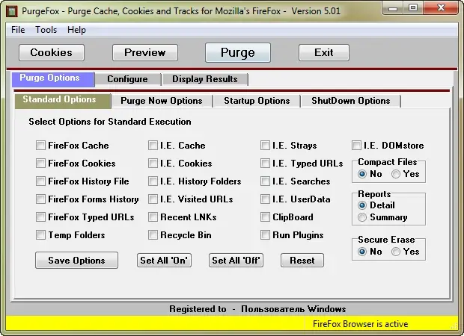Maximize the PurgeFox window
464x336 pixels.
[413, 7]
